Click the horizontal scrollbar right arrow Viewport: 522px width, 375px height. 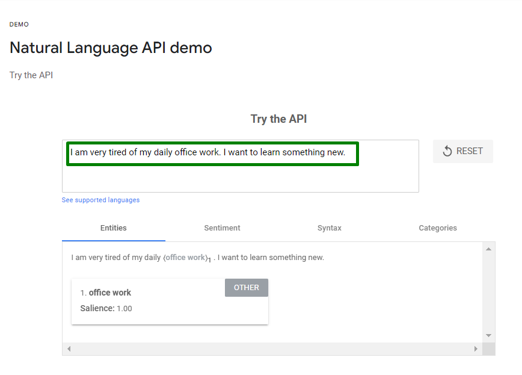pyautogui.click(x=476, y=349)
